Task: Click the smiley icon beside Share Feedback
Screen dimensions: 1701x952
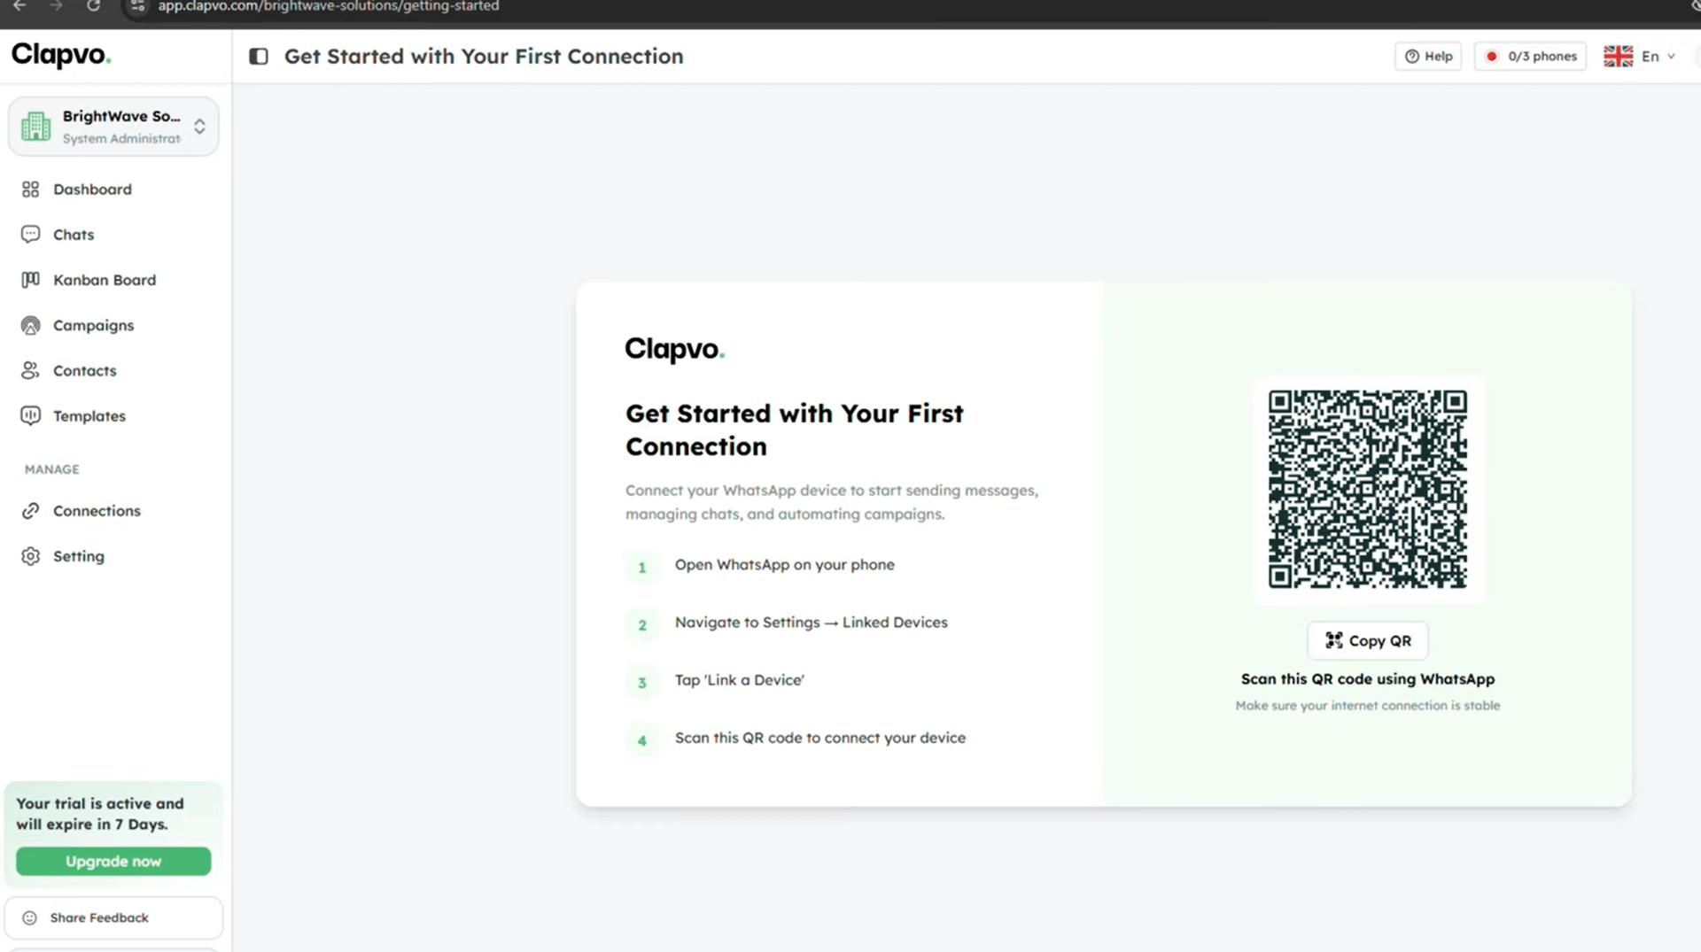Action: 29,917
